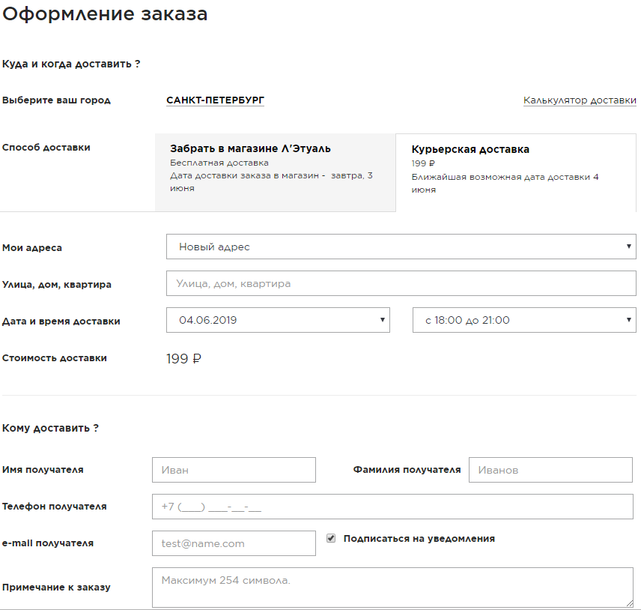
Task: Click the Куда и когда доставить section heading
Action: point(71,64)
